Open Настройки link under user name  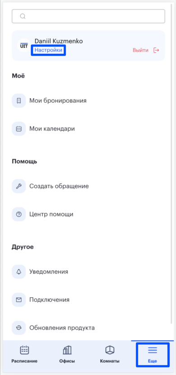(48, 50)
